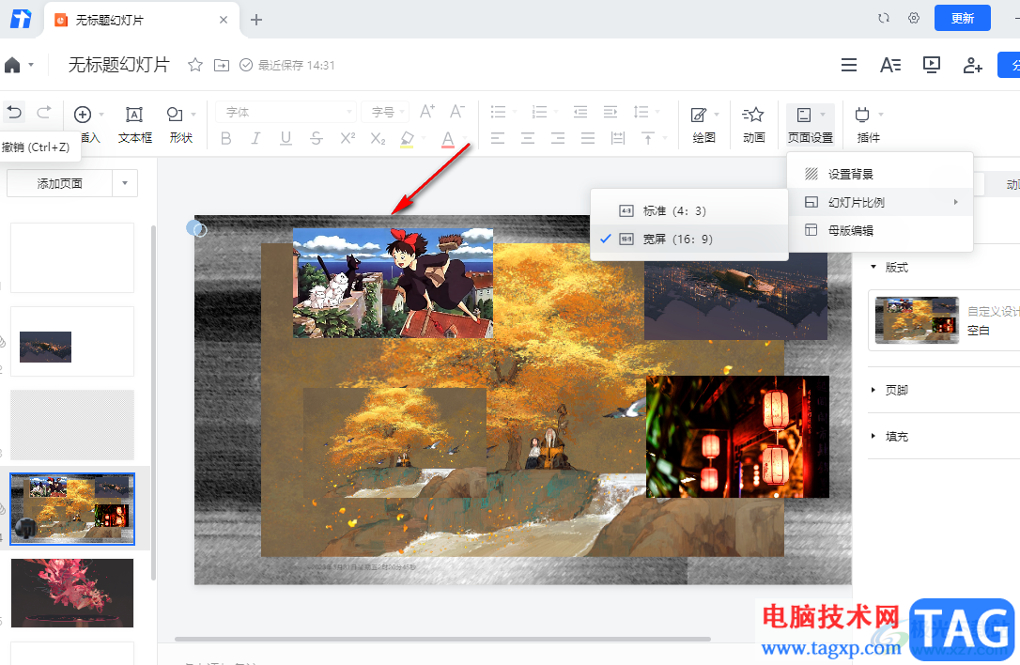Align text left
The width and height of the screenshot is (1020, 665).
click(x=498, y=138)
